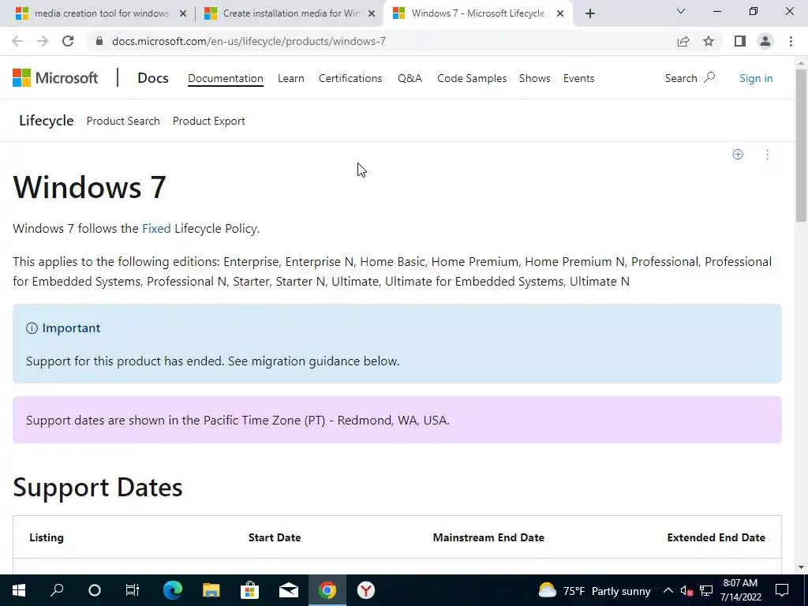This screenshot has width=808, height=606.
Task: Click the Support Dates heading
Action: (x=98, y=488)
